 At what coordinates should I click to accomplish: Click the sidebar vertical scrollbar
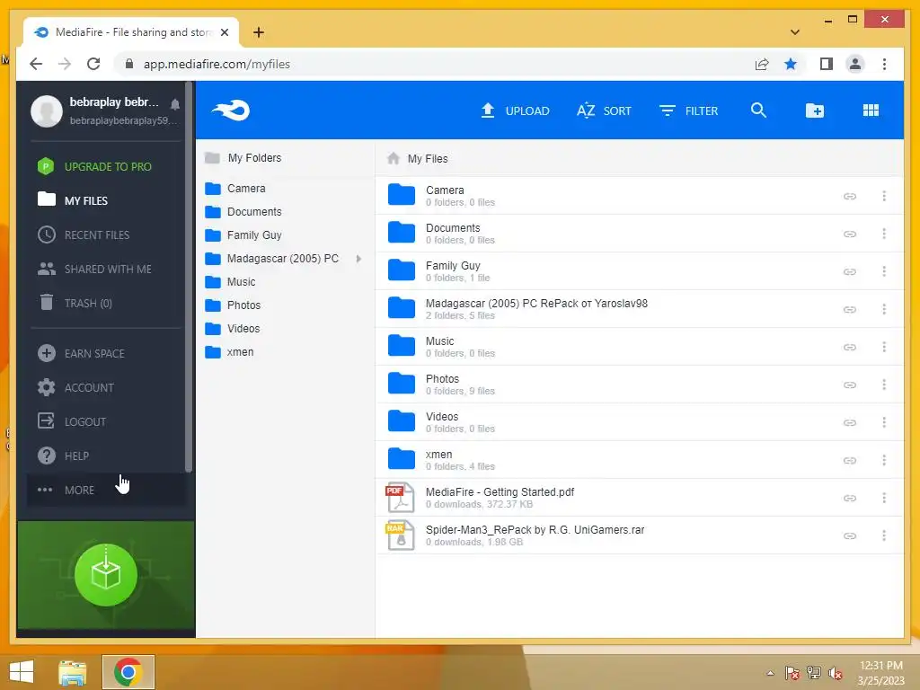coord(189,277)
